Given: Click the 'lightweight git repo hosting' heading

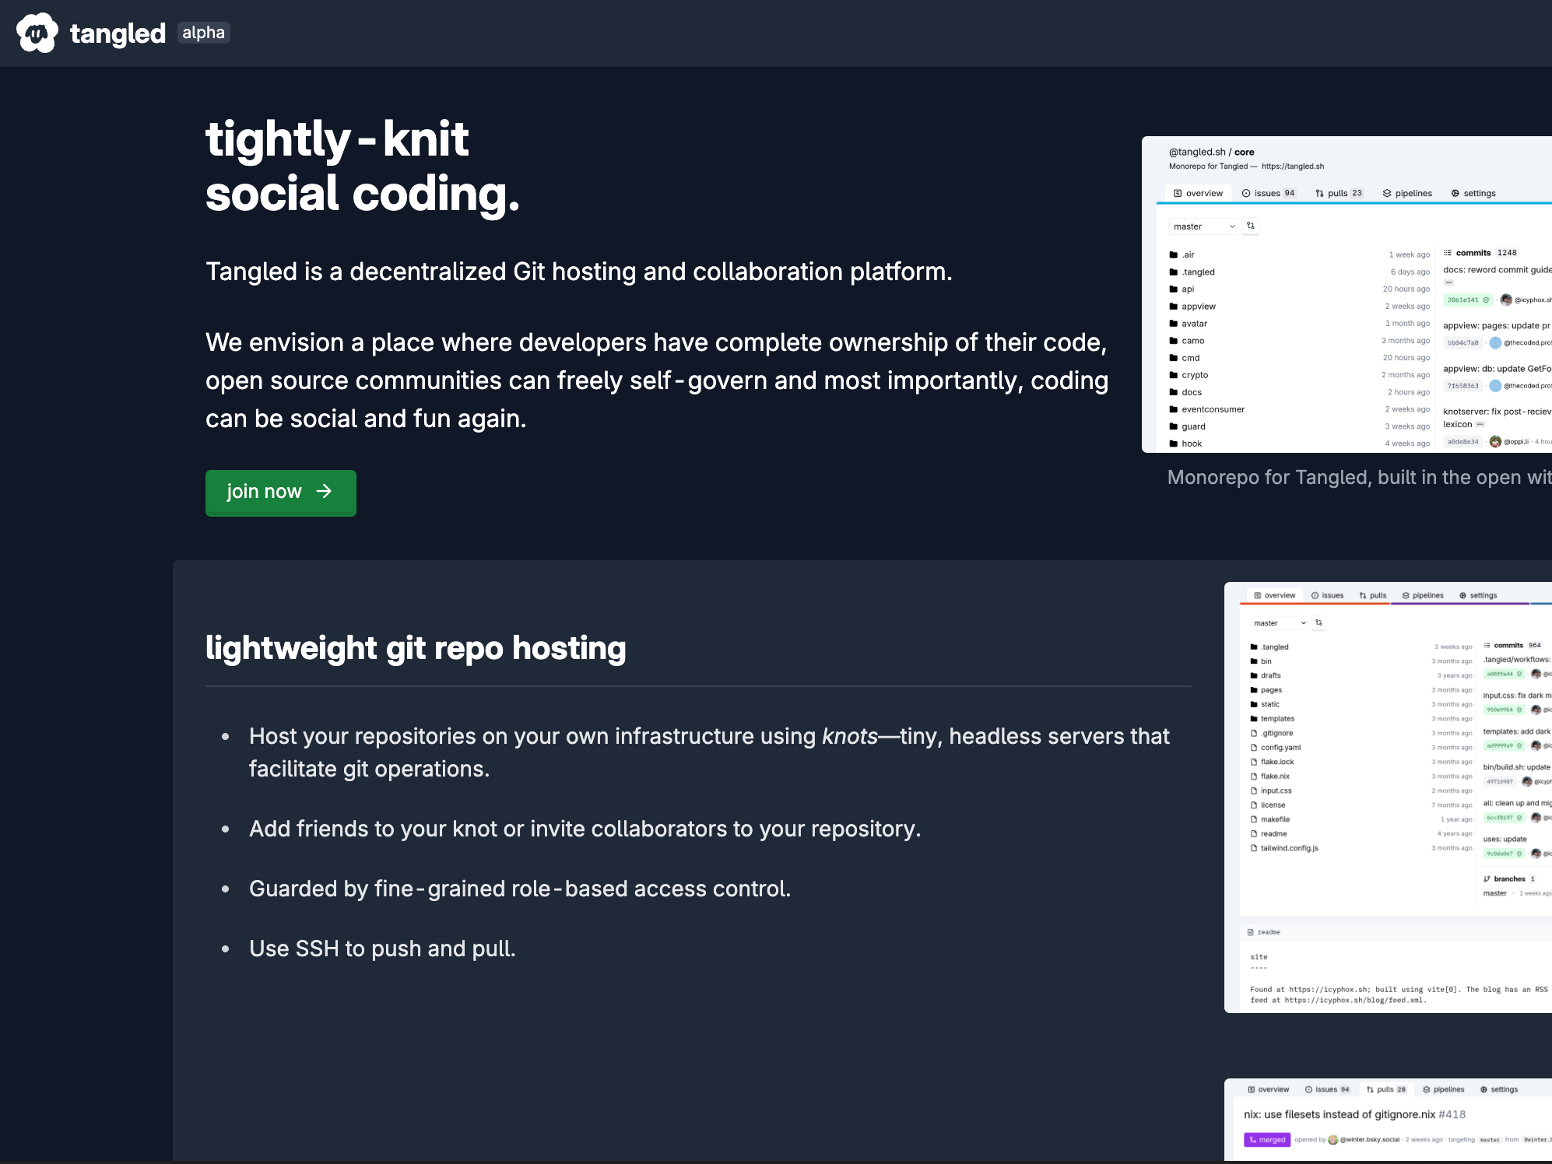Looking at the screenshot, I should click(x=416, y=648).
